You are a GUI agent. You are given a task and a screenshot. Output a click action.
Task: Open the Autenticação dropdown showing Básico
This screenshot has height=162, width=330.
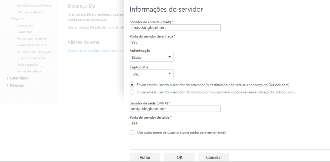[x=152, y=57]
